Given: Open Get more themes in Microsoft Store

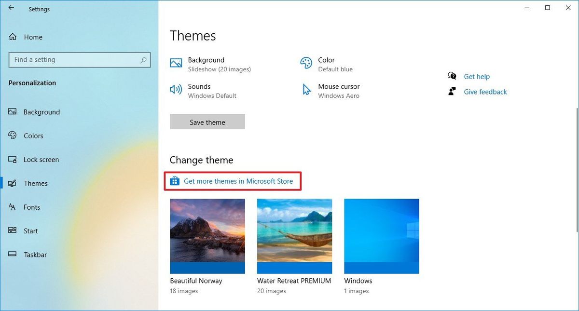Looking at the screenshot, I should tap(238, 181).
